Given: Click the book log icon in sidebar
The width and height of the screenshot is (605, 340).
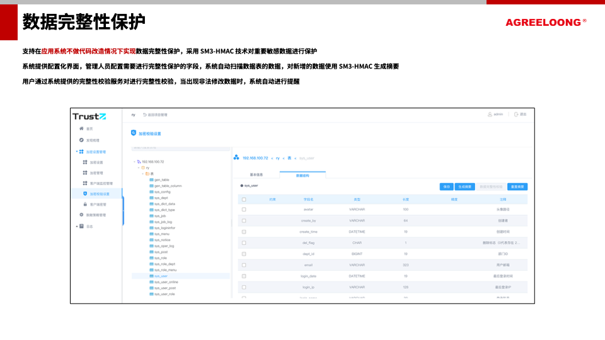Looking at the screenshot, I should 81,226.
